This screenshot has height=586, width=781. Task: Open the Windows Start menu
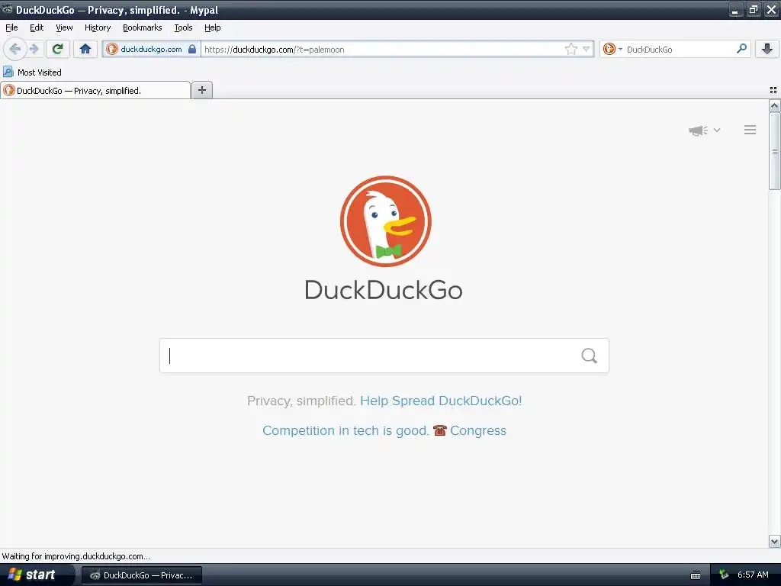coord(37,575)
